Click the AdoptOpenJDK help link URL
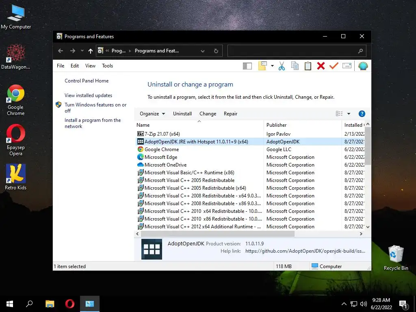The height and width of the screenshot is (312, 416). click(x=305, y=251)
